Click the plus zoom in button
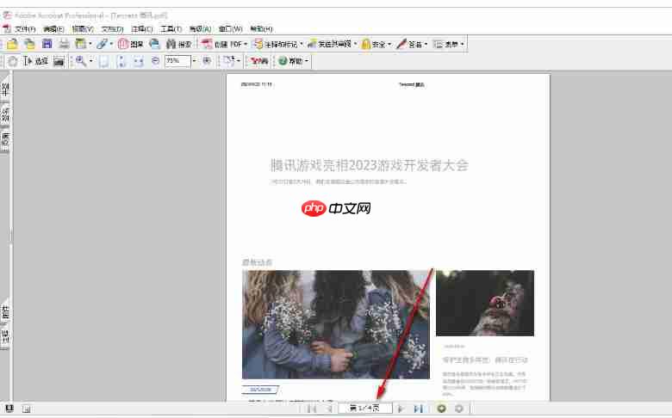Screen dimensions: 672x418 tap(207, 61)
